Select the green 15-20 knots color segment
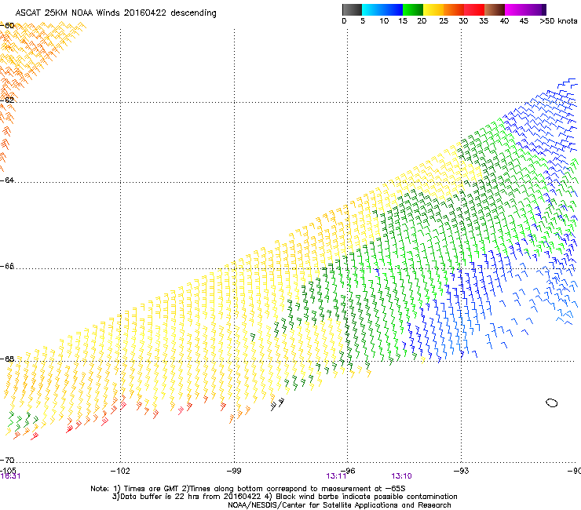 click(x=413, y=9)
